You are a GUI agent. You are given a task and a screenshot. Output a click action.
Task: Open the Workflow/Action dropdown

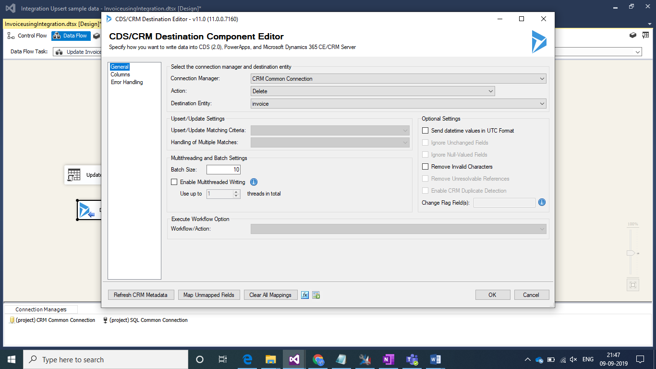[x=398, y=229]
